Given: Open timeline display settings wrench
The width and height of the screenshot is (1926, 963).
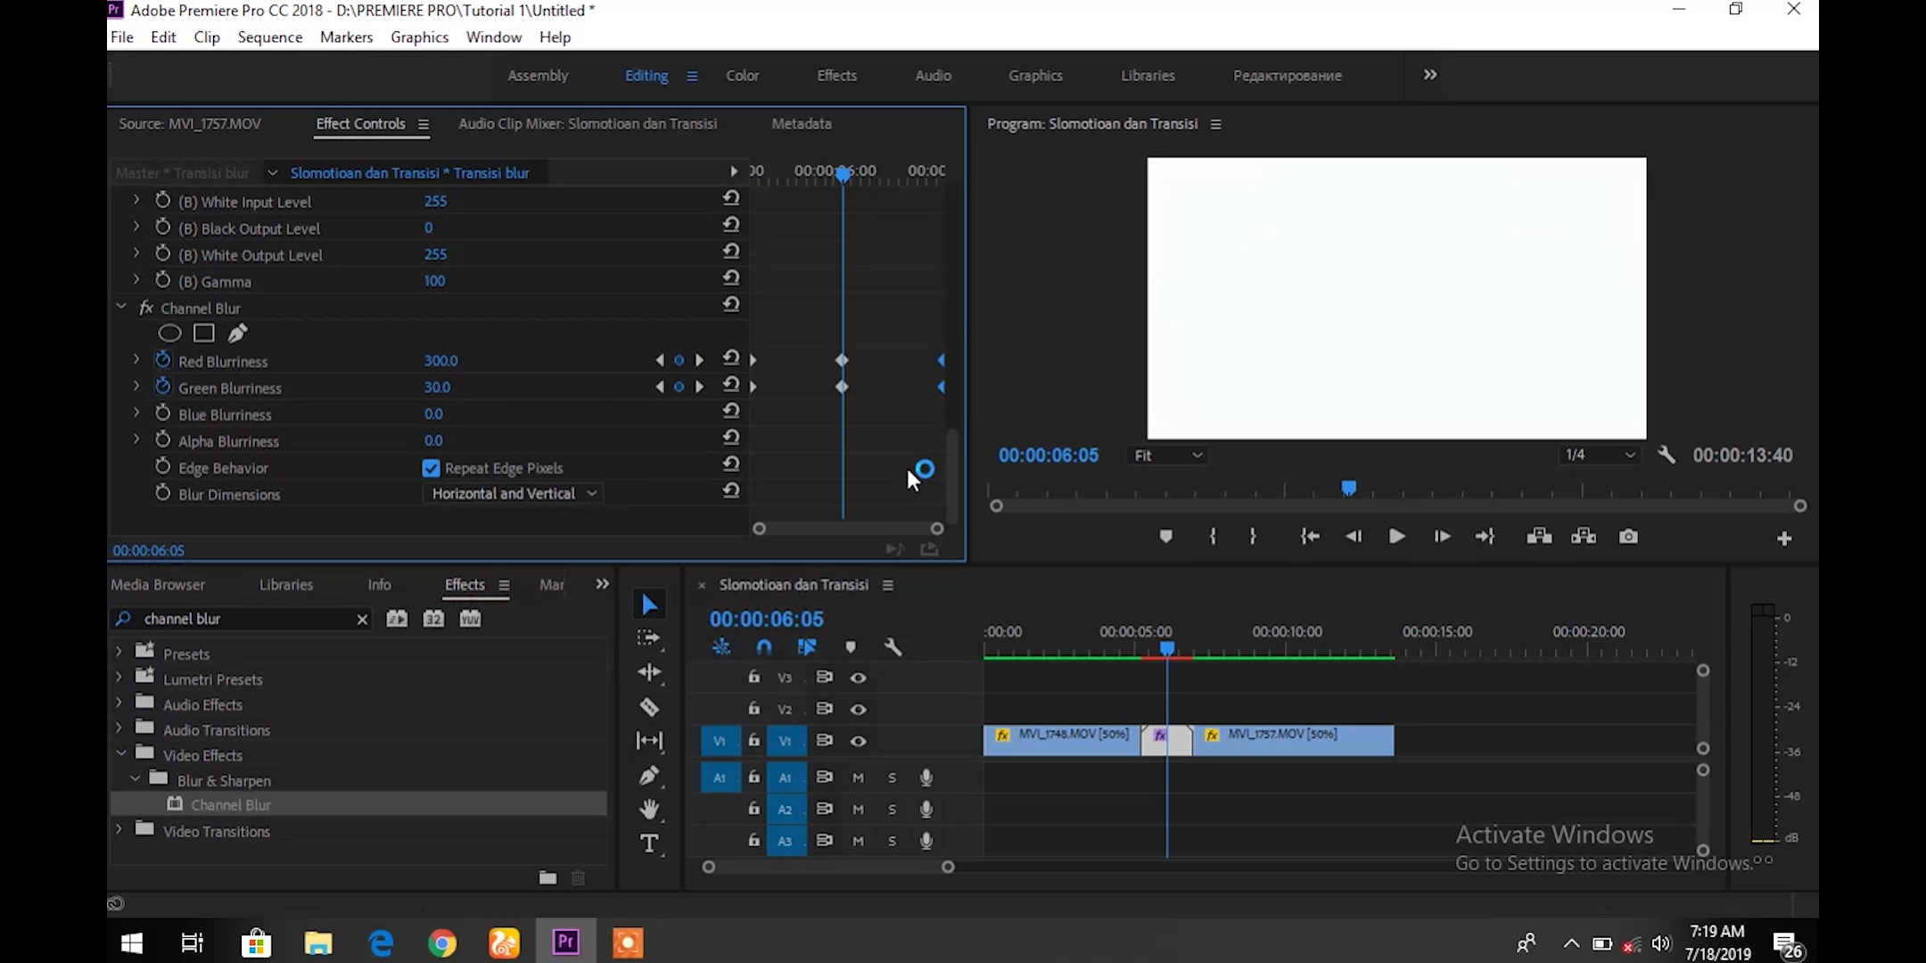Looking at the screenshot, I should pos(893,647).
